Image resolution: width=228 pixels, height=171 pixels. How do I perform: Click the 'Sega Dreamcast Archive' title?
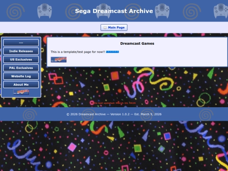114,11
